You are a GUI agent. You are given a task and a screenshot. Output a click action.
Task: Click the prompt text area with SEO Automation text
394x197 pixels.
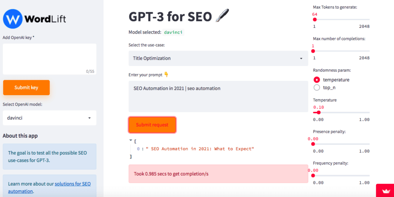[218, 96]
